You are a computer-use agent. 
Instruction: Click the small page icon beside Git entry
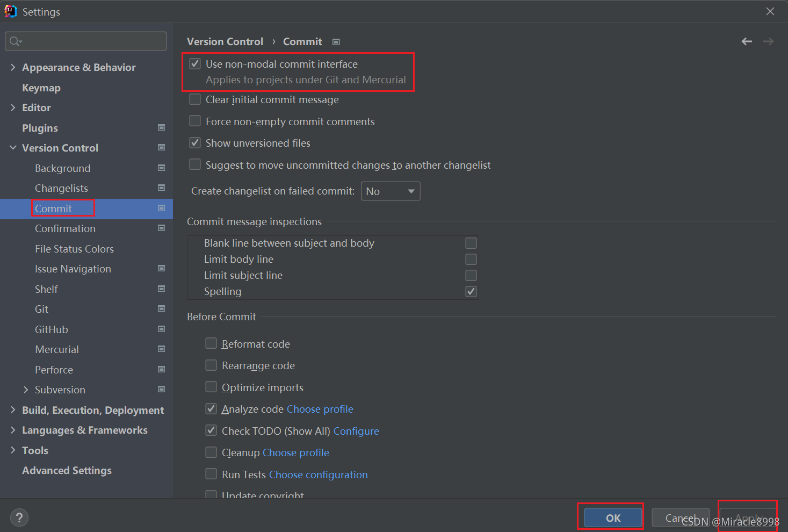point(161,308)
